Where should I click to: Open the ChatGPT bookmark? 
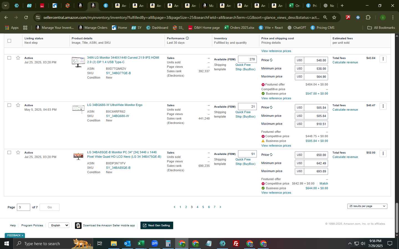pos(297,28)
